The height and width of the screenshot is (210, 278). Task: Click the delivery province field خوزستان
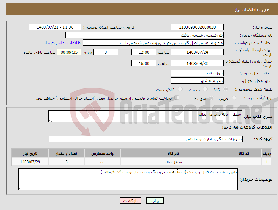click(x=197, y=73)
